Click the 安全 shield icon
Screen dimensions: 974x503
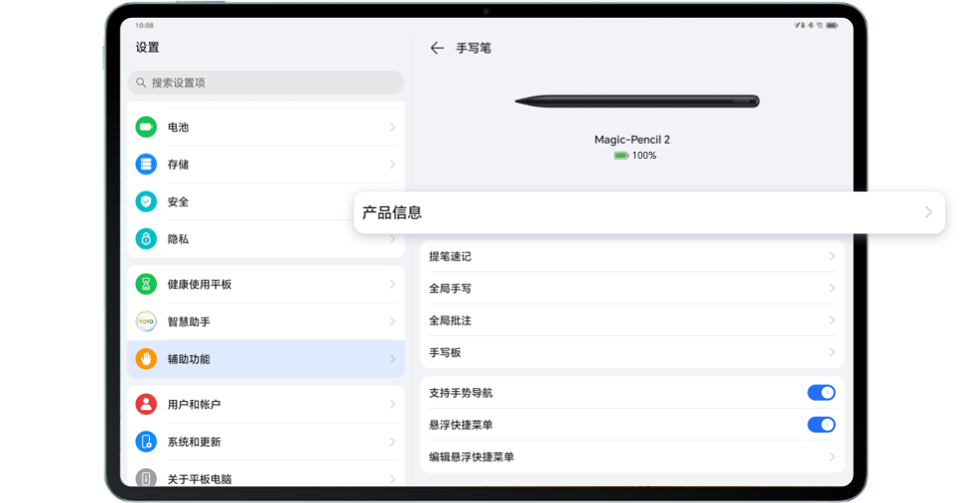click(x=146, y=201)
